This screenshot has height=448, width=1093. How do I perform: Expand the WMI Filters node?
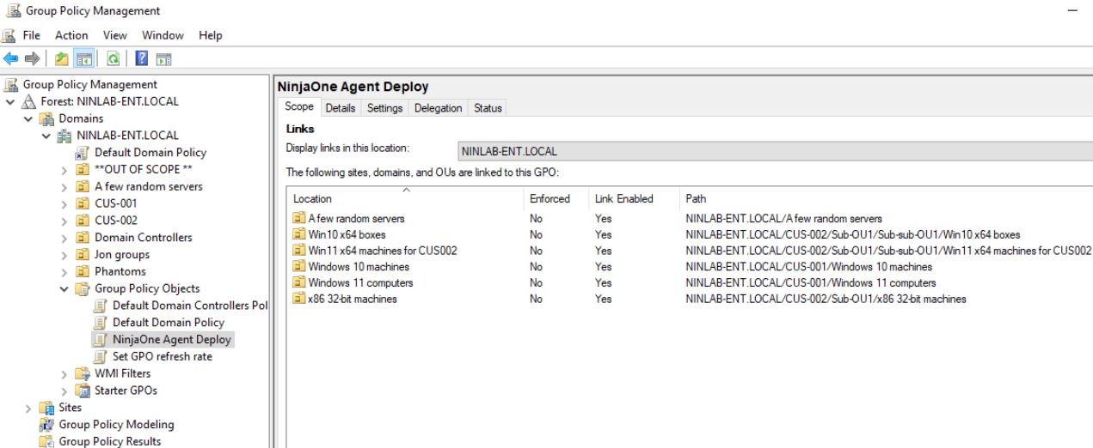point(64,374)
